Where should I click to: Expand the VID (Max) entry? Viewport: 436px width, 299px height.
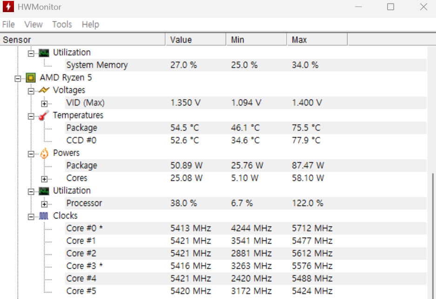point(44,104)
